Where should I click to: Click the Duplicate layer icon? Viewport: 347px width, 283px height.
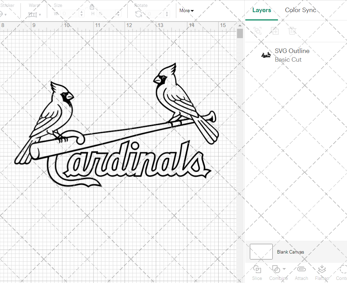275,31
